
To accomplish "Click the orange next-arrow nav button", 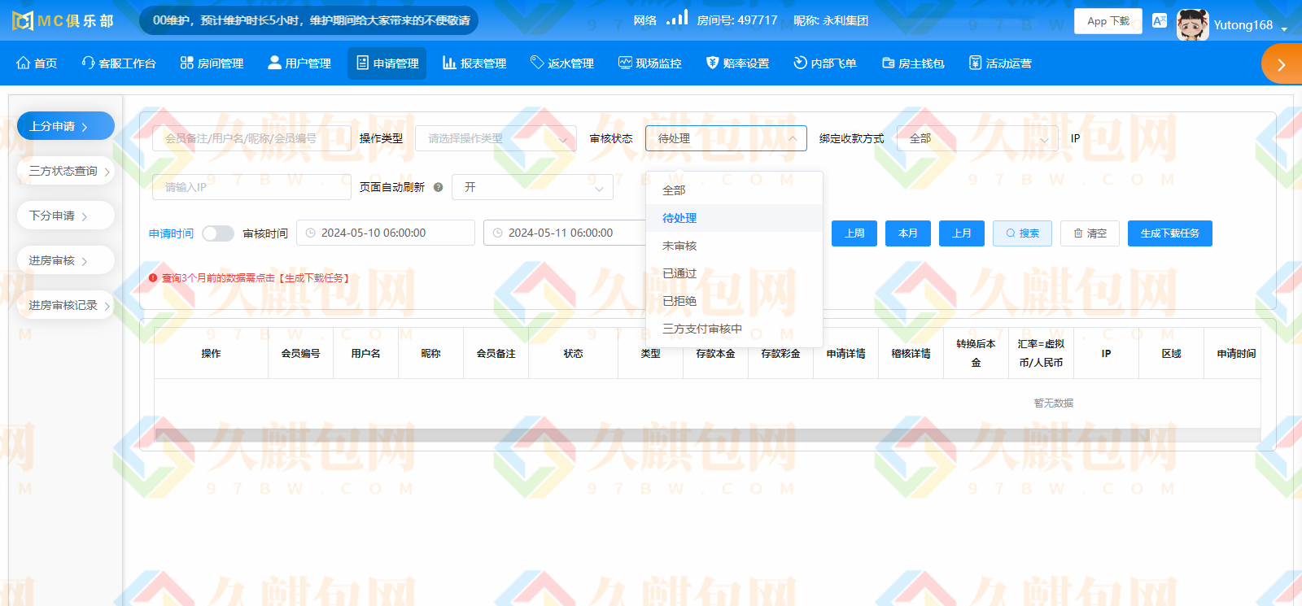I will click(1282, 64).
